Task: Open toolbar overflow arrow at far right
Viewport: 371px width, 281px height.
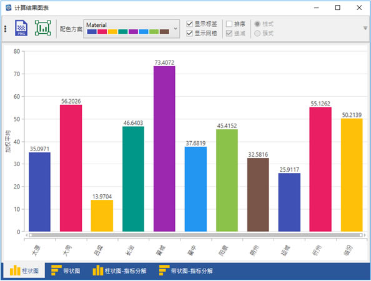Action: 365,28
